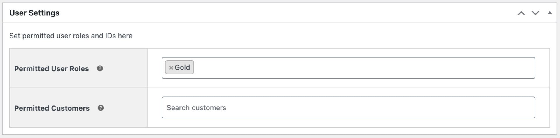Click the Permitted User Roles label

51,69
